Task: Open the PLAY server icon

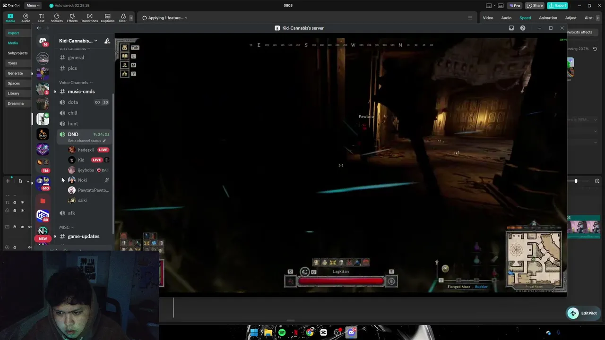Action: click(43, 135)
